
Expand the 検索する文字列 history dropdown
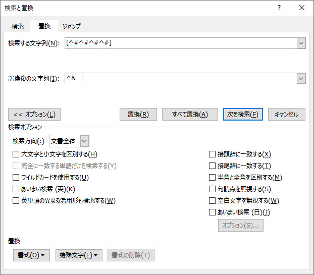point(301,43)
